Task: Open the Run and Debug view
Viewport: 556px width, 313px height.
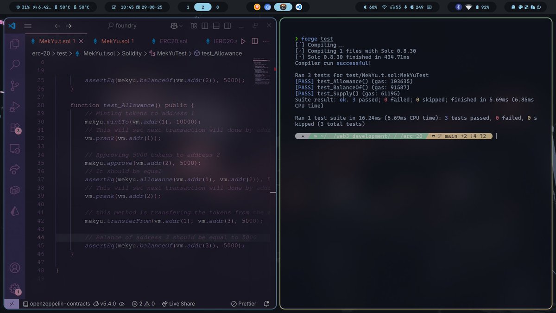Action: [x=15, y=106]
